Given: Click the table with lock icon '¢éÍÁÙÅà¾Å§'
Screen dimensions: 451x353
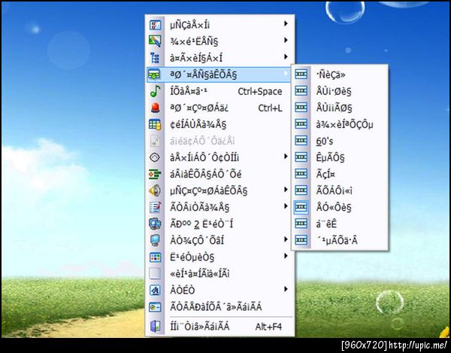Looking at the screenshot, I should (155, 124).
